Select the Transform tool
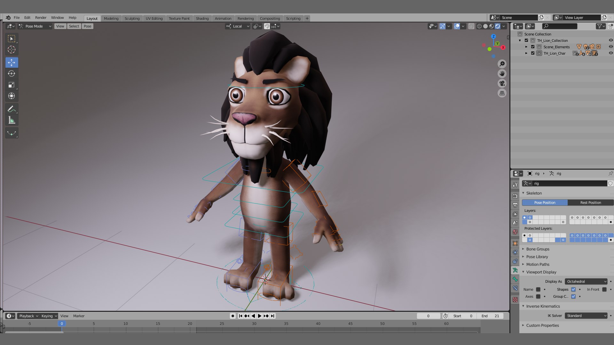This screenshot has width=614, height=345. click(x=12, y=96)
